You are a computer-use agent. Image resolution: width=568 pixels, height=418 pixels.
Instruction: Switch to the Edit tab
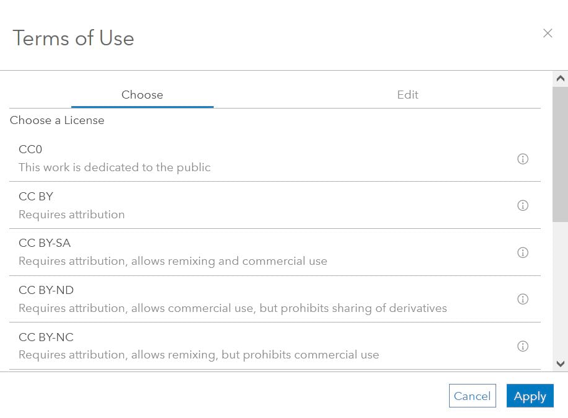408,95
